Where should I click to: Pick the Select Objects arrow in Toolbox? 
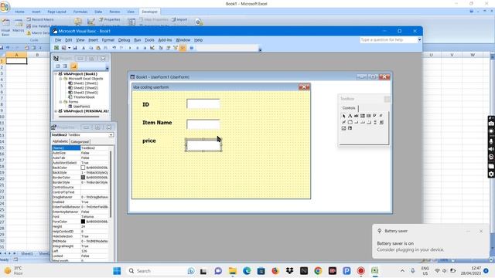pos(343,116)
